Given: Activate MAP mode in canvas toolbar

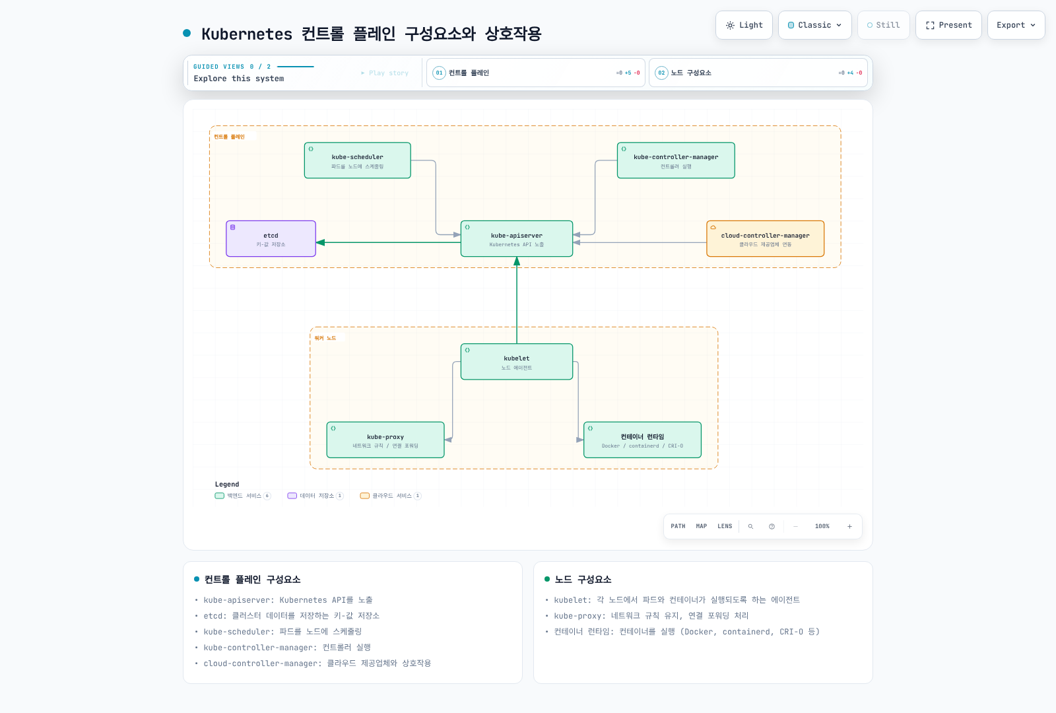Looking at the screenshot, I should [x=702, y=526].
